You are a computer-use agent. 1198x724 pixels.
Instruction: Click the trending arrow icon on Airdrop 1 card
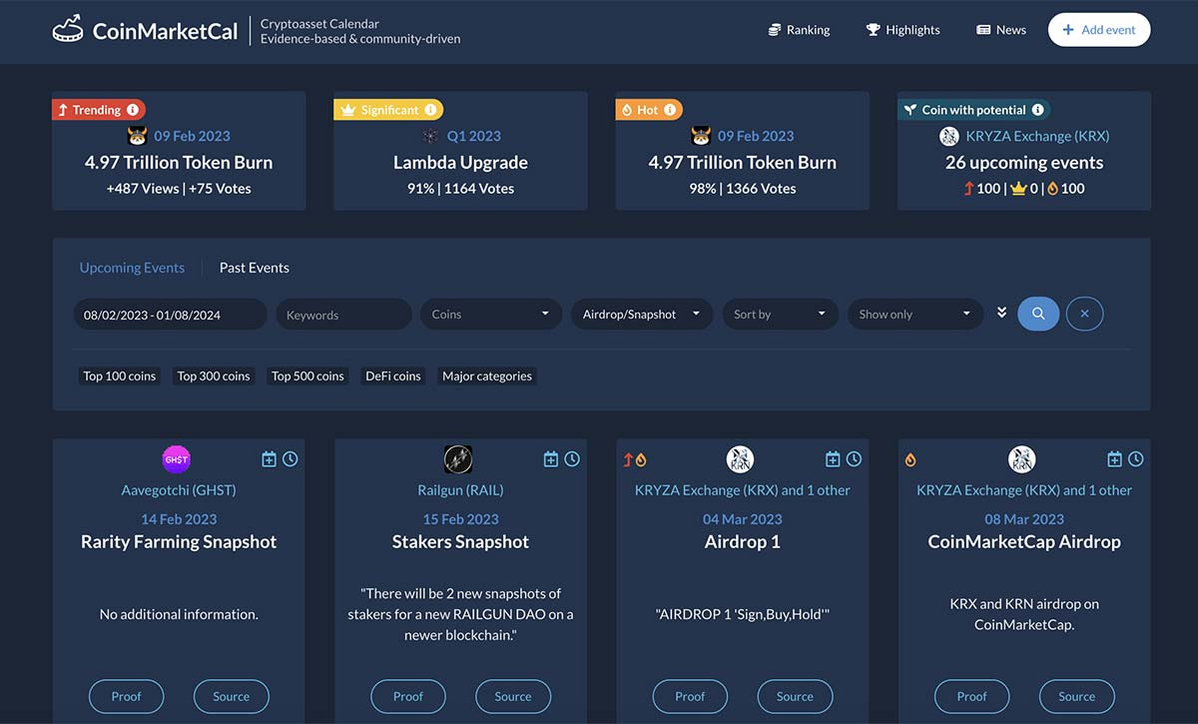(628, 460)
